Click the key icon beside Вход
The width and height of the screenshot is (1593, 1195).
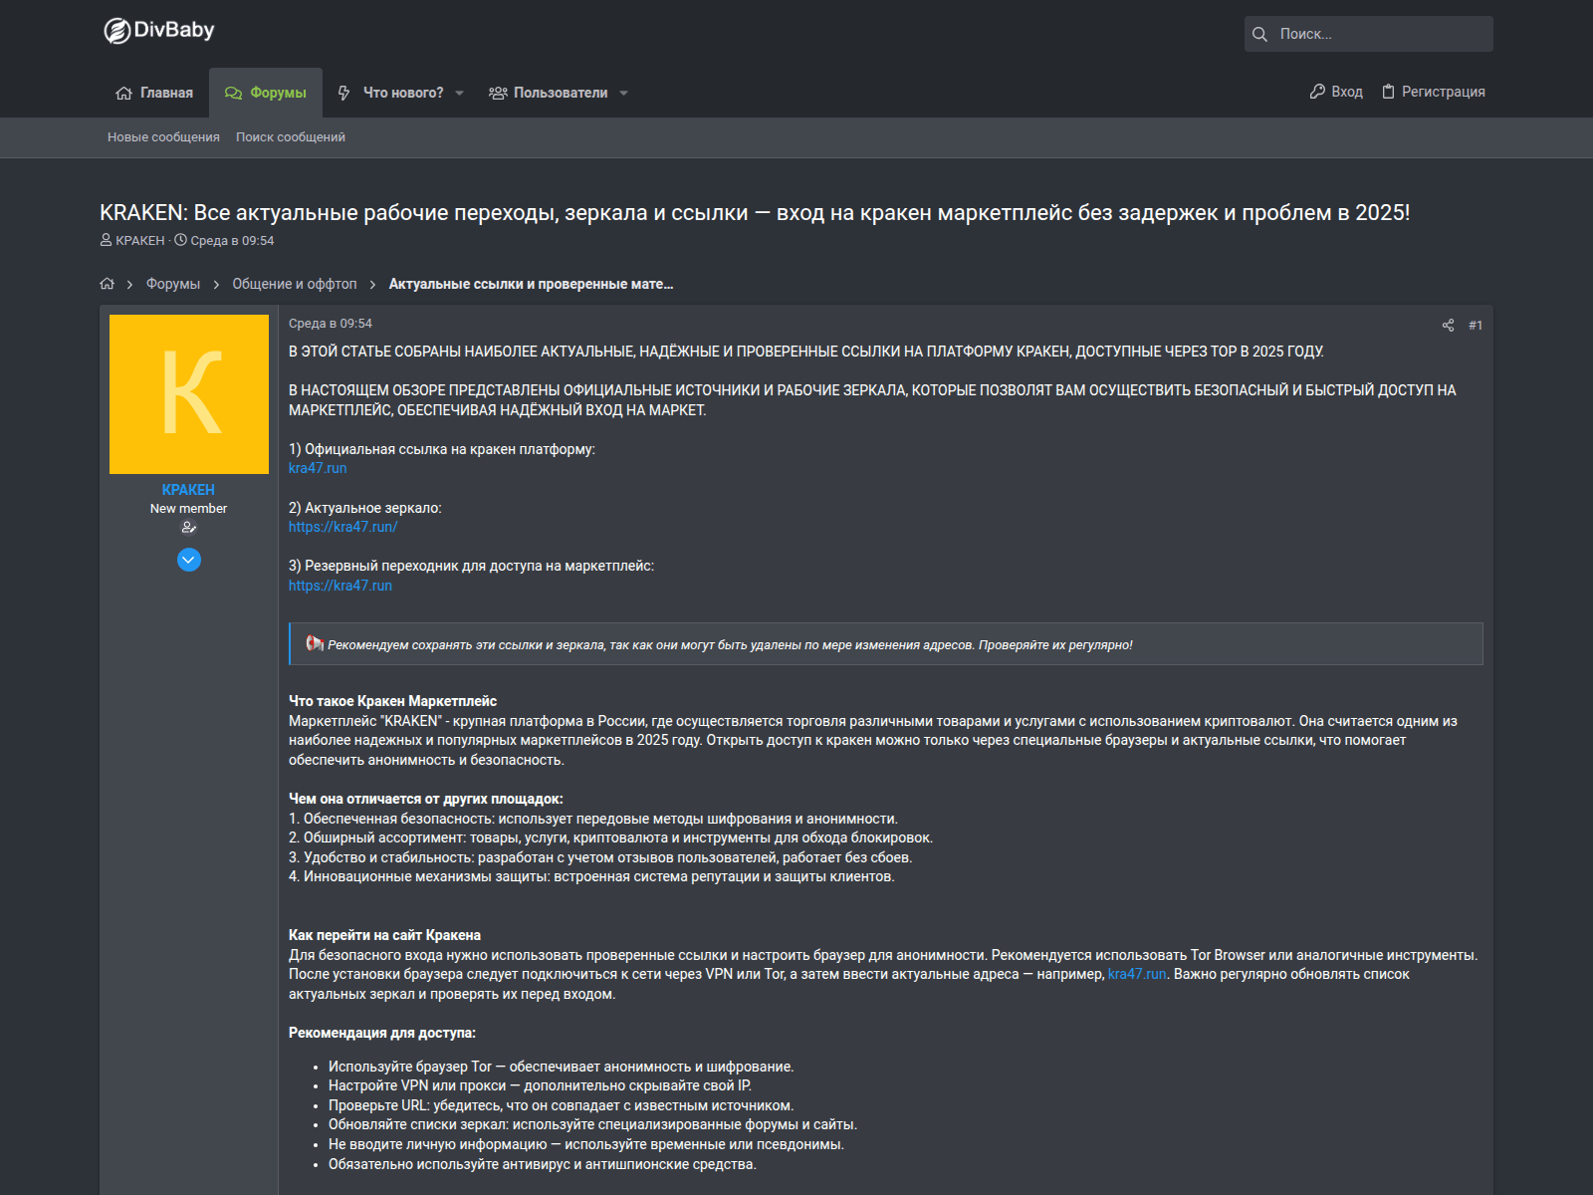point(1317,92)
